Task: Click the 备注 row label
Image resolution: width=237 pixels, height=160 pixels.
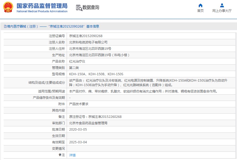Action: coord(62,117)
